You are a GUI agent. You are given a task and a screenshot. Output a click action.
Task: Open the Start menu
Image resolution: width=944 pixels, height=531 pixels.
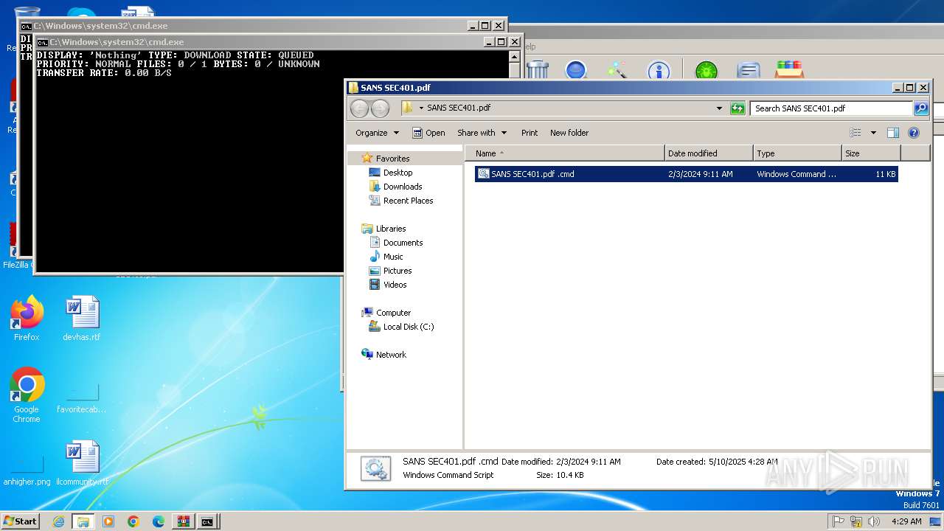click(20, 521)
